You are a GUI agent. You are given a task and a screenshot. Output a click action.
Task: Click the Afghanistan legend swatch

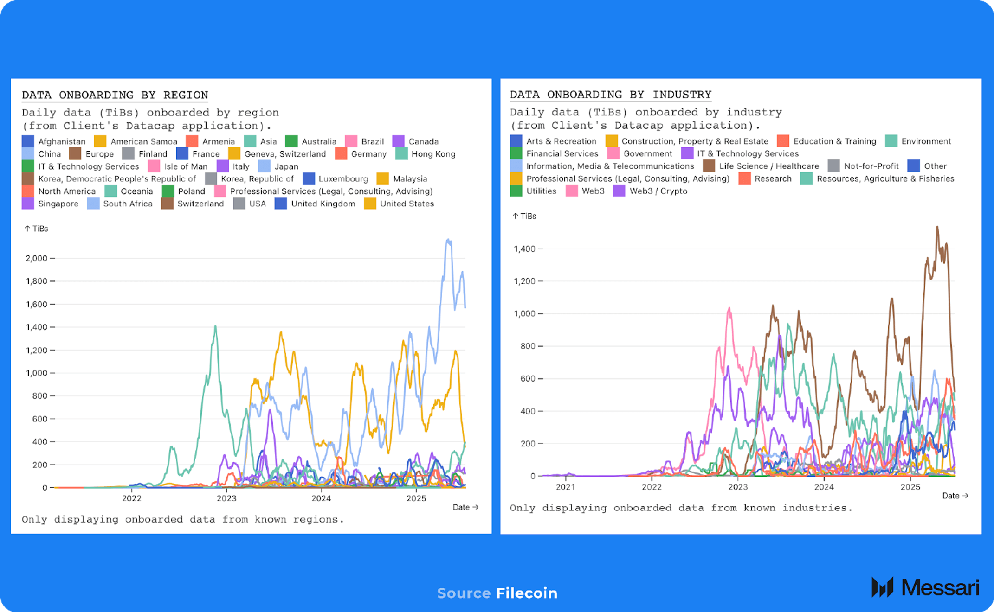click(28, 141)
